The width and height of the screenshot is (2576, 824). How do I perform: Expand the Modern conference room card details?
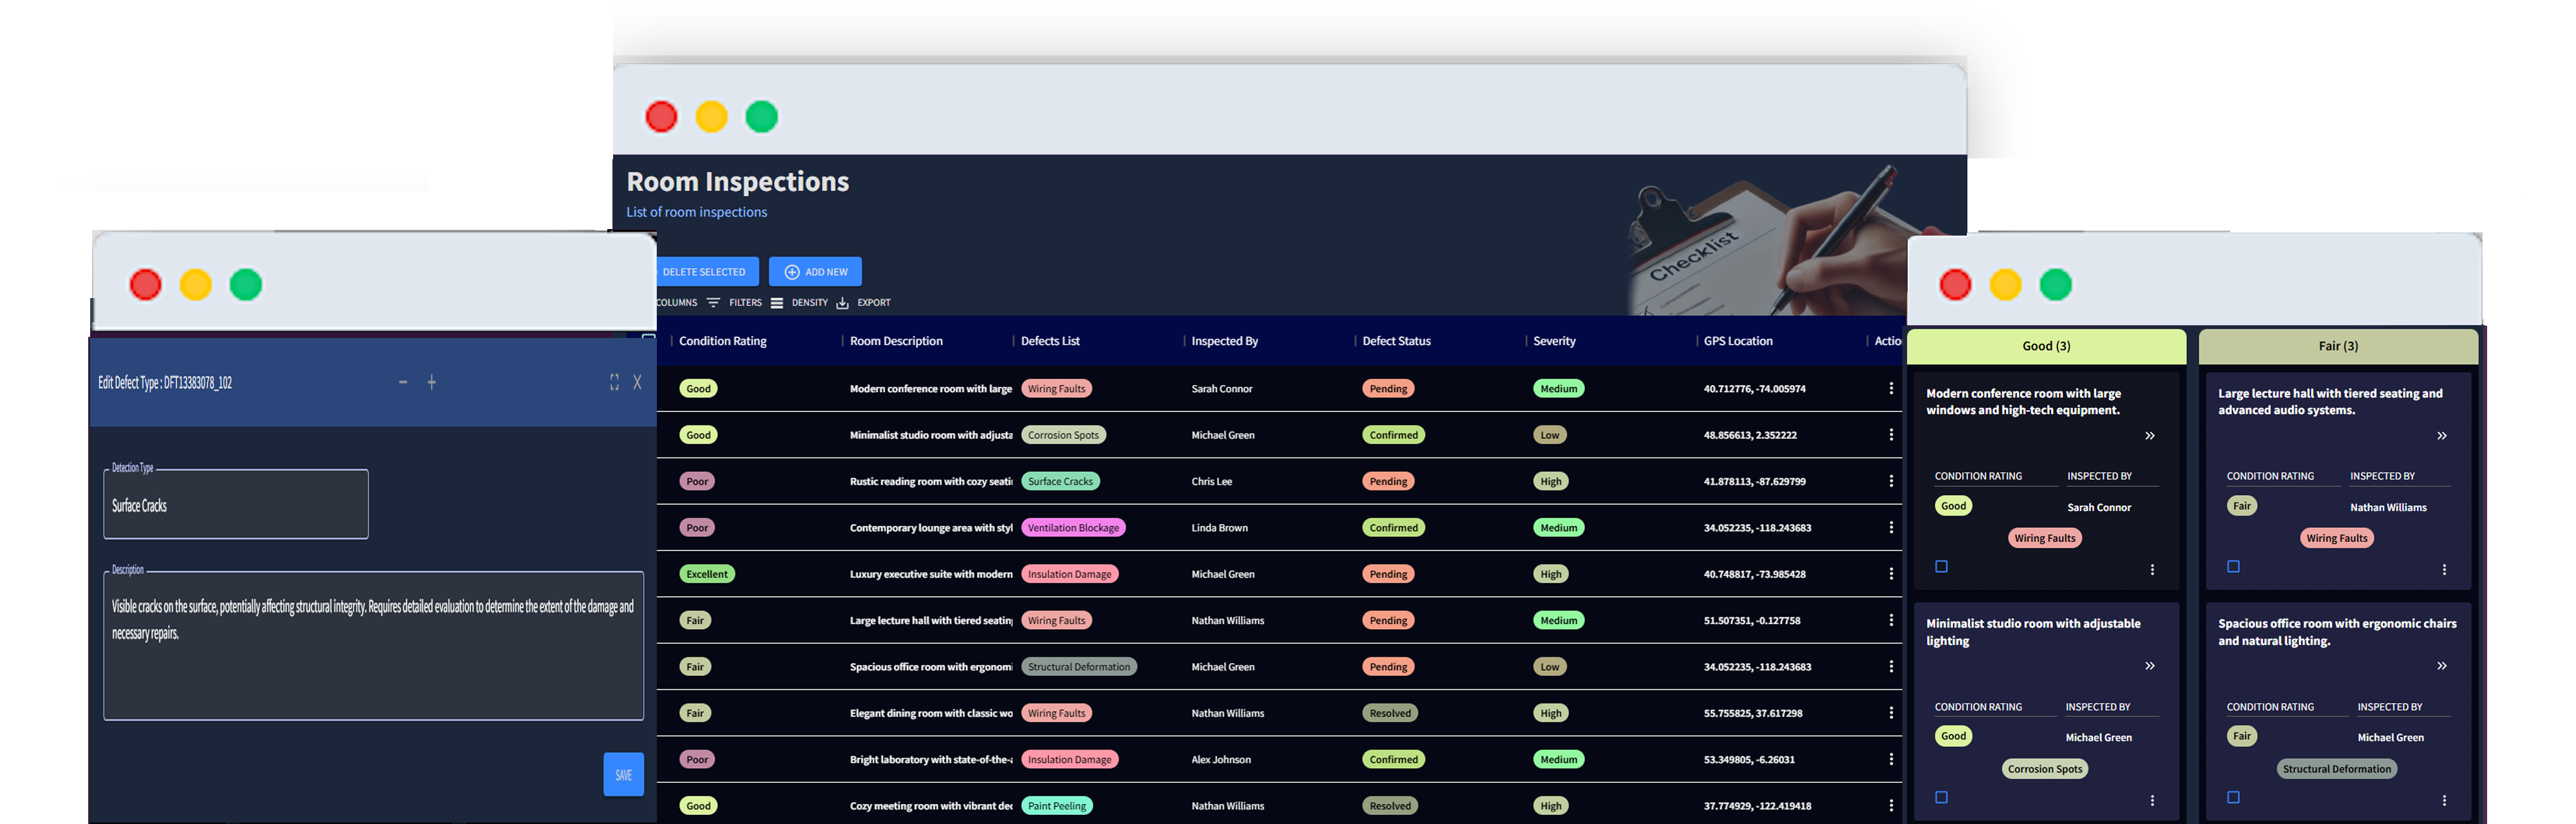point(2150,435)
